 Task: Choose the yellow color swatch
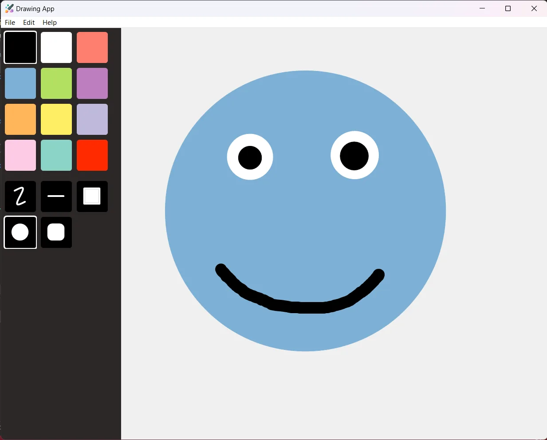[x=56, y=119]
